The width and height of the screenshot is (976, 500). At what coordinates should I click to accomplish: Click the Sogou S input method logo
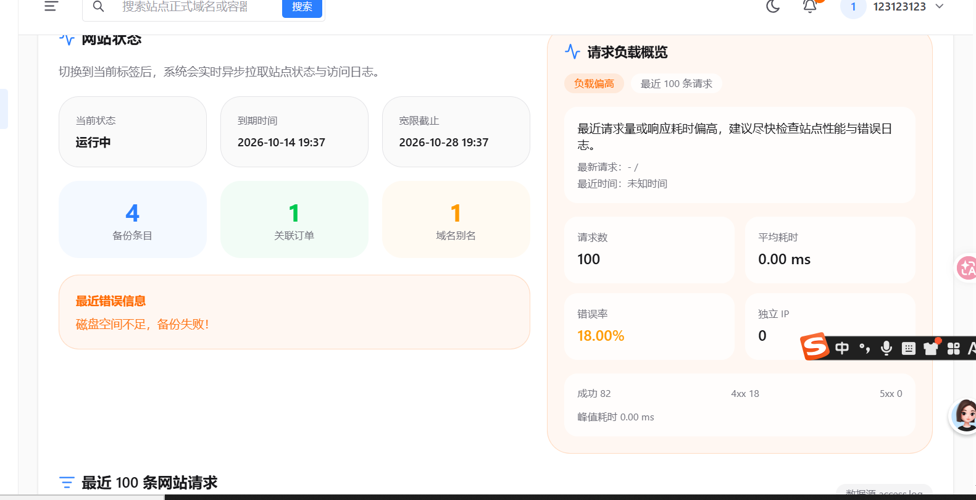pos(815,346)
